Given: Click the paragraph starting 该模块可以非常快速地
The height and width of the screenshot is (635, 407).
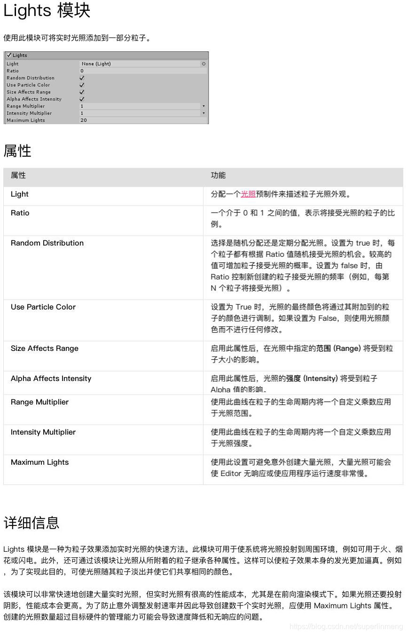Looking at the screenshot, I should point(203,605).
